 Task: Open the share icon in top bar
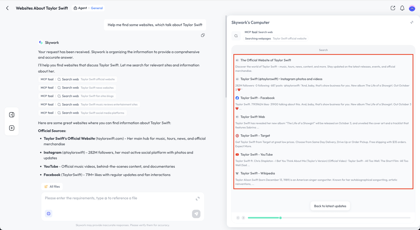tap(393, 8)
